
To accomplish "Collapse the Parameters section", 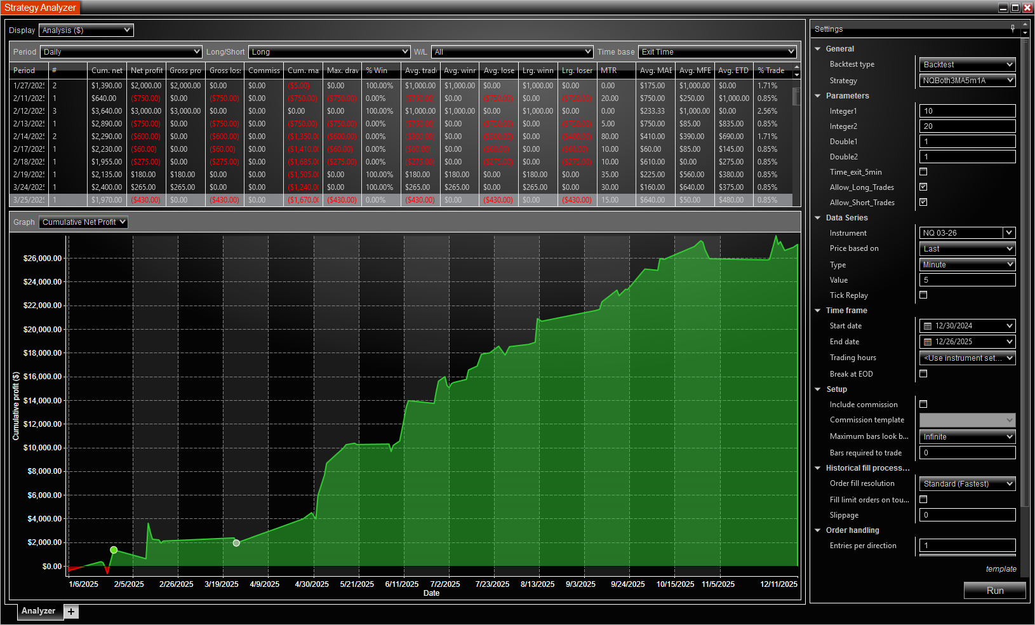I will pyautogui.click(x=818, y=96).
